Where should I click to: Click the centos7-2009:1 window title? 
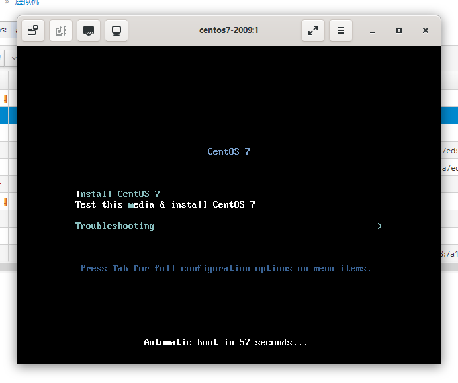(228, 30)
